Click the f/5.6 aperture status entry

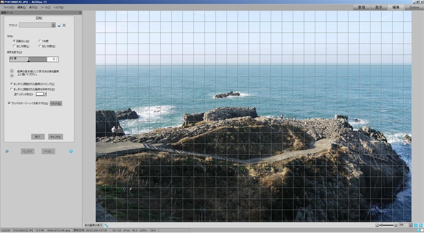tap(135, 230)
